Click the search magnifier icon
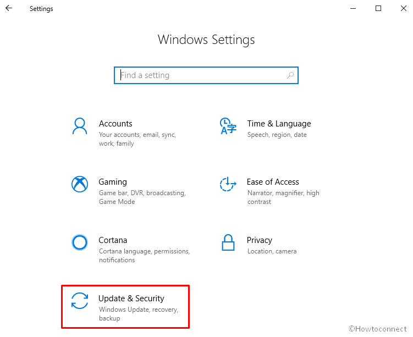The image size is (413, 337). pyautogui.click(x=290, y=75)
